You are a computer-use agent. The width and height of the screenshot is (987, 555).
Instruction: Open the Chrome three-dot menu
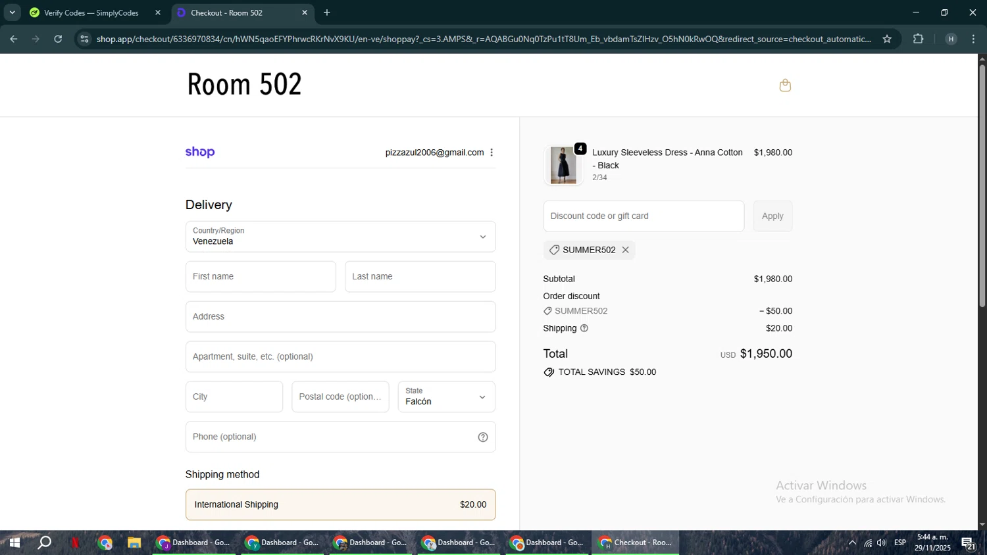point(974,39)
